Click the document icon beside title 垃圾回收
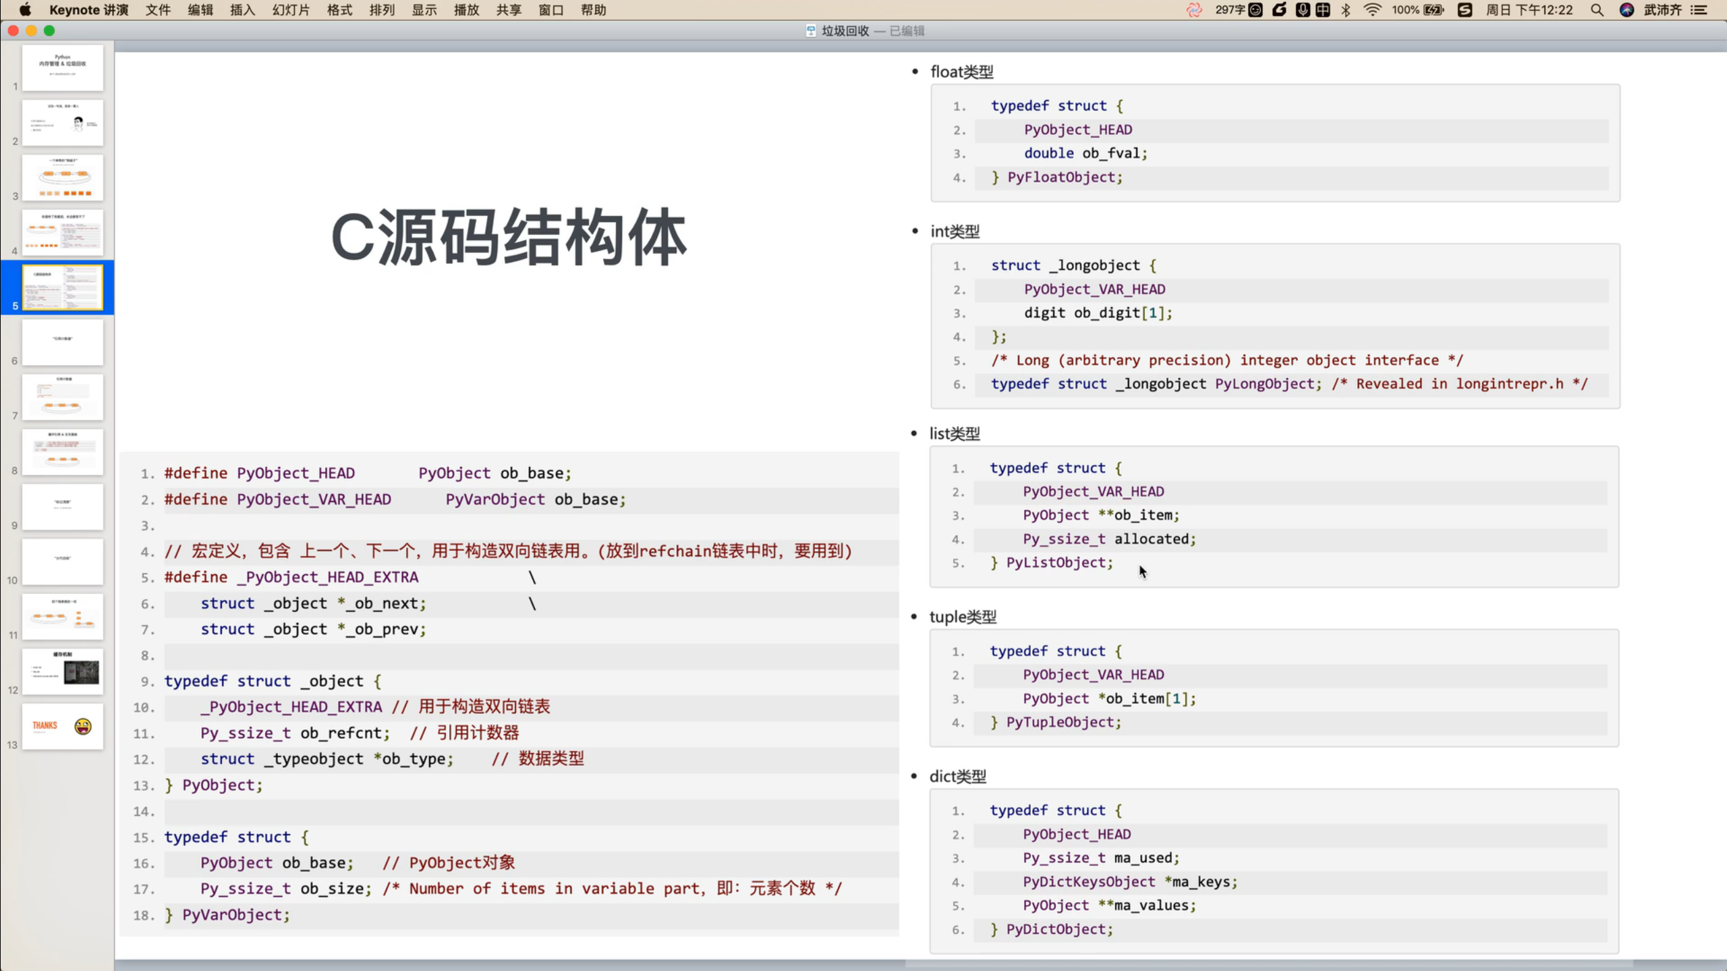Viewport: 1727px width, 971px height. 811,30
